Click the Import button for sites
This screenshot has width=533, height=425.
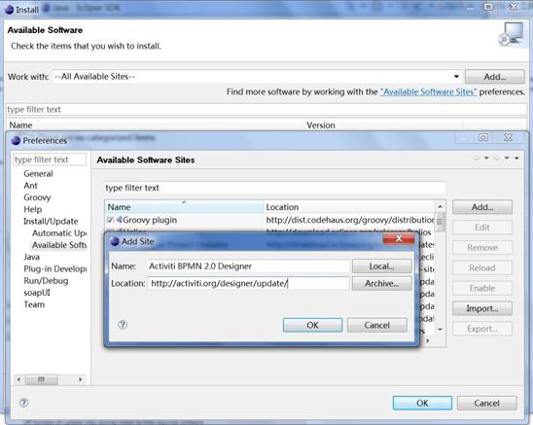pos(482,308)
